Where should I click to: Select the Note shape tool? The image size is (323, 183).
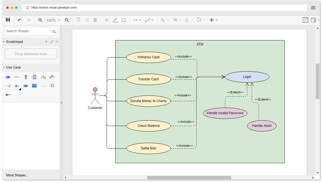pos(35,86)
